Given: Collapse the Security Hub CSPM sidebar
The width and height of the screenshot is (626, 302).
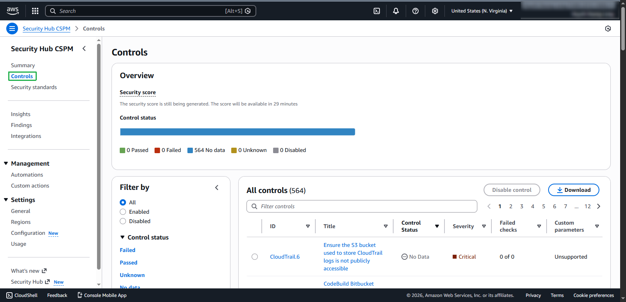Looking at the screenshot, I should coord(84,48).
